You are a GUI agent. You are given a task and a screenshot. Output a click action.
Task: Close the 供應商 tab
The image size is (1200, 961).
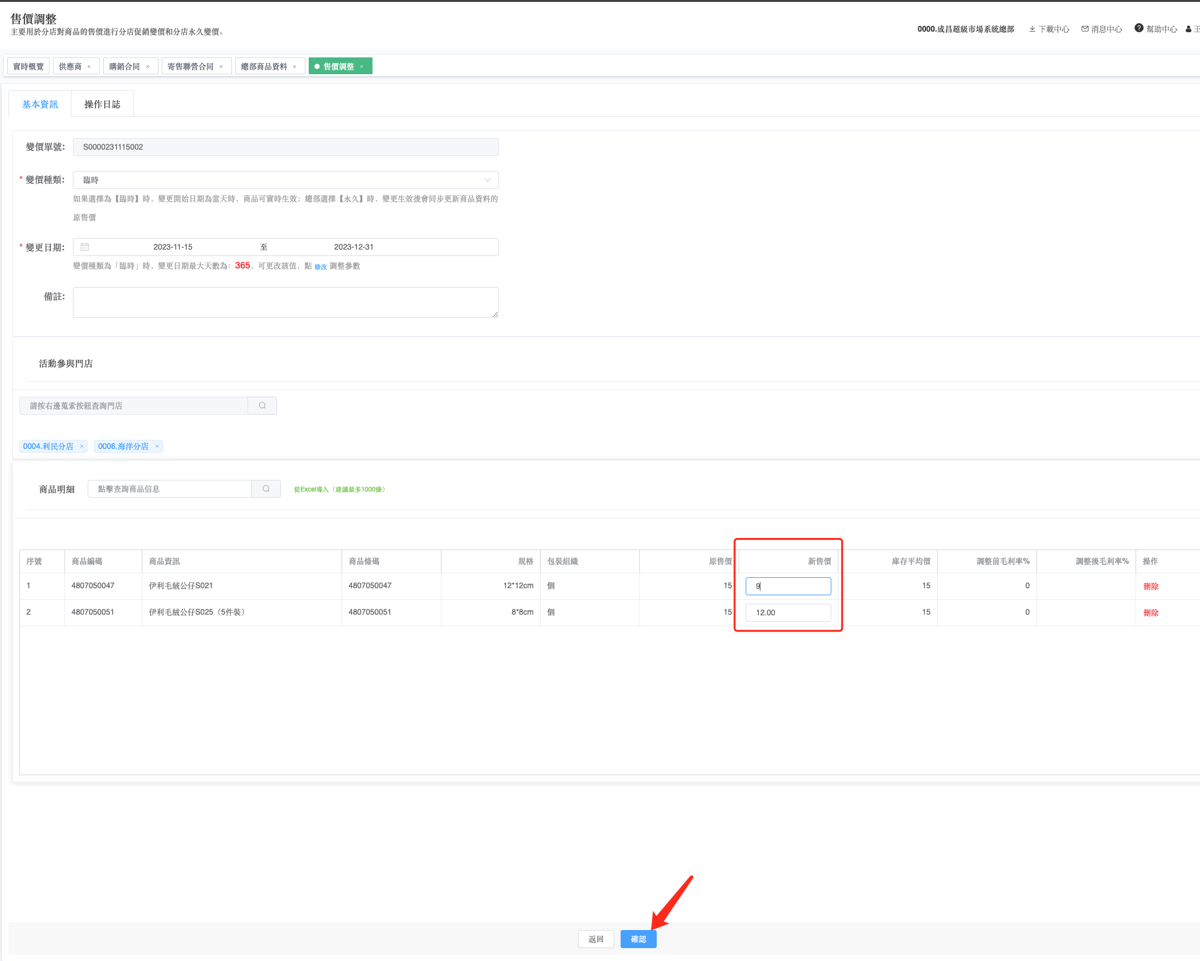click(89, 67)
